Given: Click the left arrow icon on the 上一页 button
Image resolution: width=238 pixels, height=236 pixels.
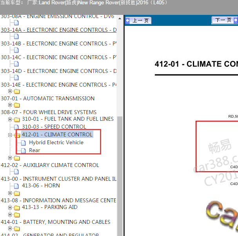Looking at the screenshot, I should 128,20.
